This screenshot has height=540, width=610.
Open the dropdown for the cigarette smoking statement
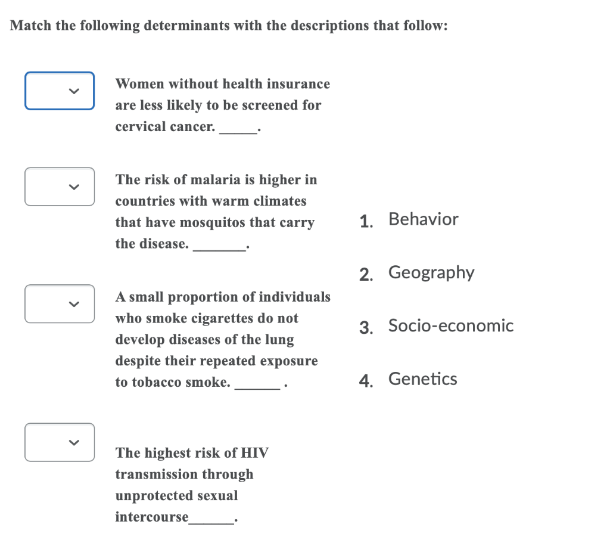(x=60, y=304)
